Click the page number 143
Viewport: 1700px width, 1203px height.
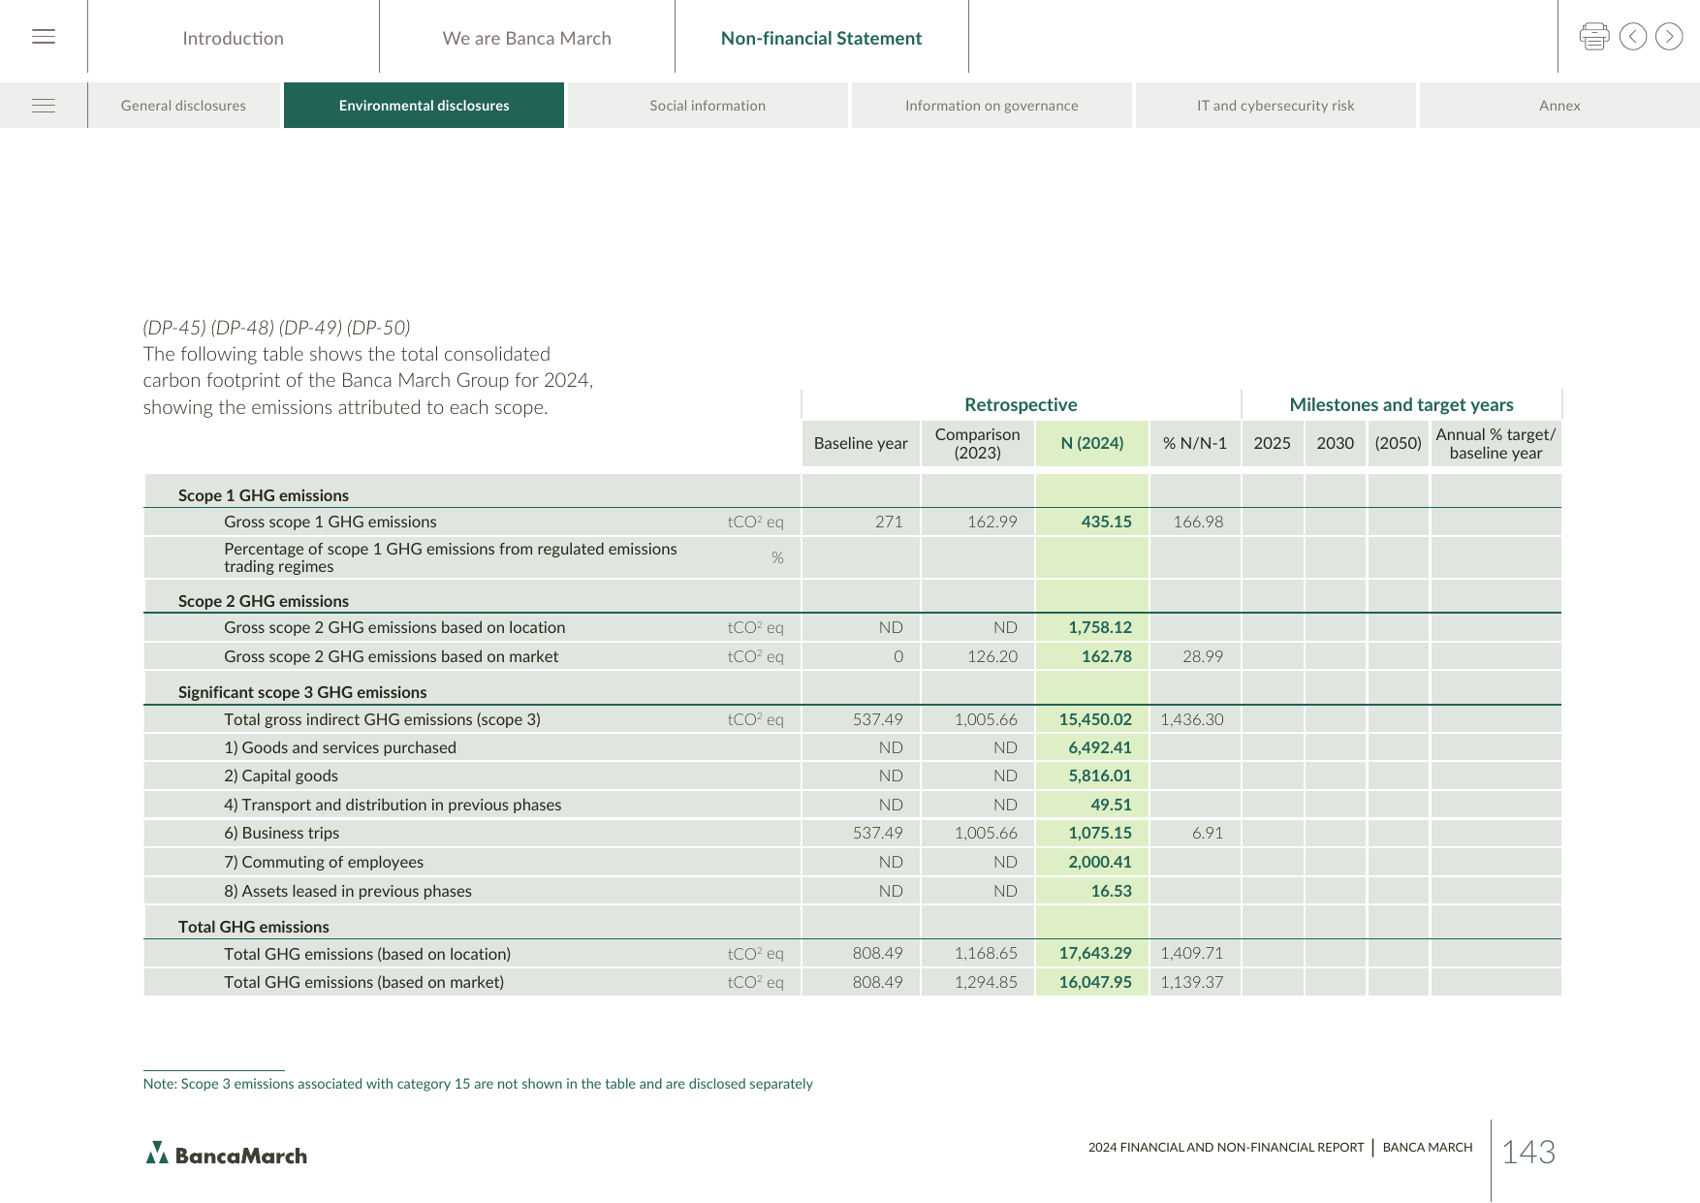[1528, 1152]
